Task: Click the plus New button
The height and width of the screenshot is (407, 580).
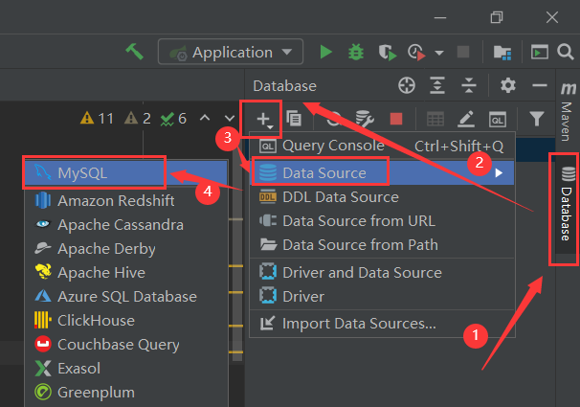Action: click(x=264, y=119)
